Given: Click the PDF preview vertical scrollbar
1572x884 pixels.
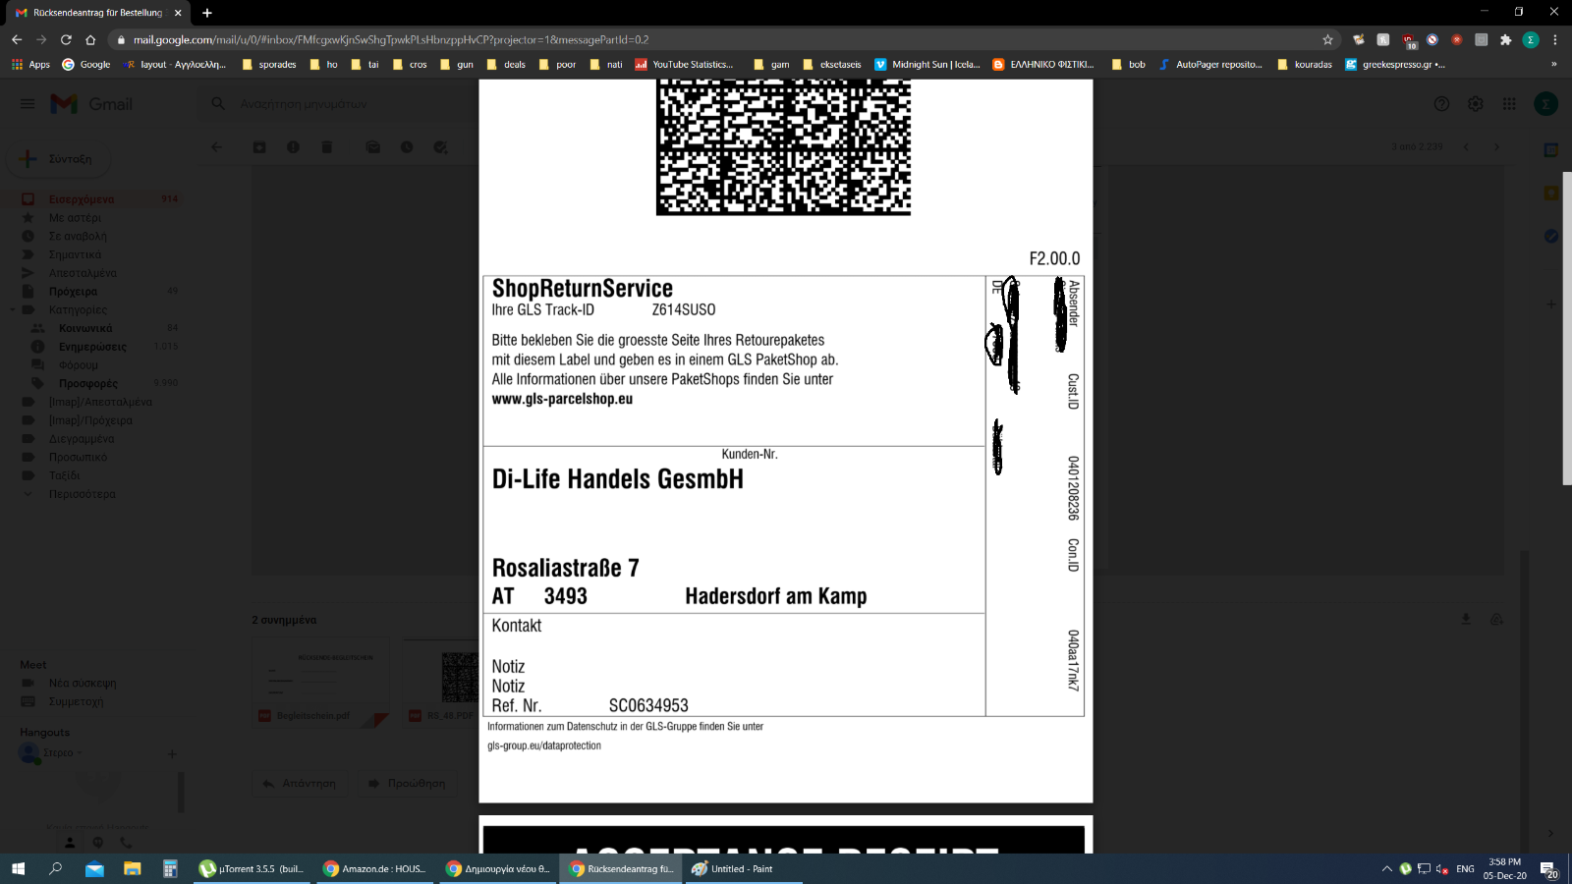Looking at the screenshot, I should pyautogui.click(x=1567, y=329).
